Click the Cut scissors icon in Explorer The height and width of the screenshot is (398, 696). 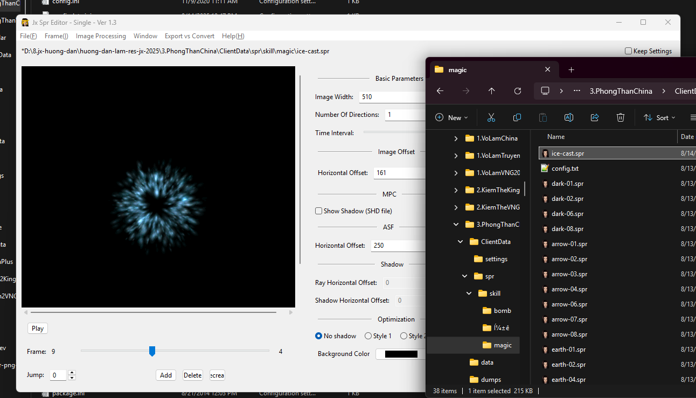[x=491, y=117]
